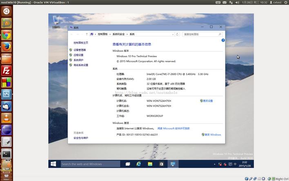Click the control panel search box
The width and height of the screenshot is (289, 181).
(x=202, y=34)
